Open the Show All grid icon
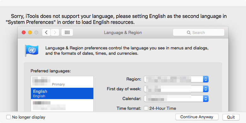 point(67,32)
